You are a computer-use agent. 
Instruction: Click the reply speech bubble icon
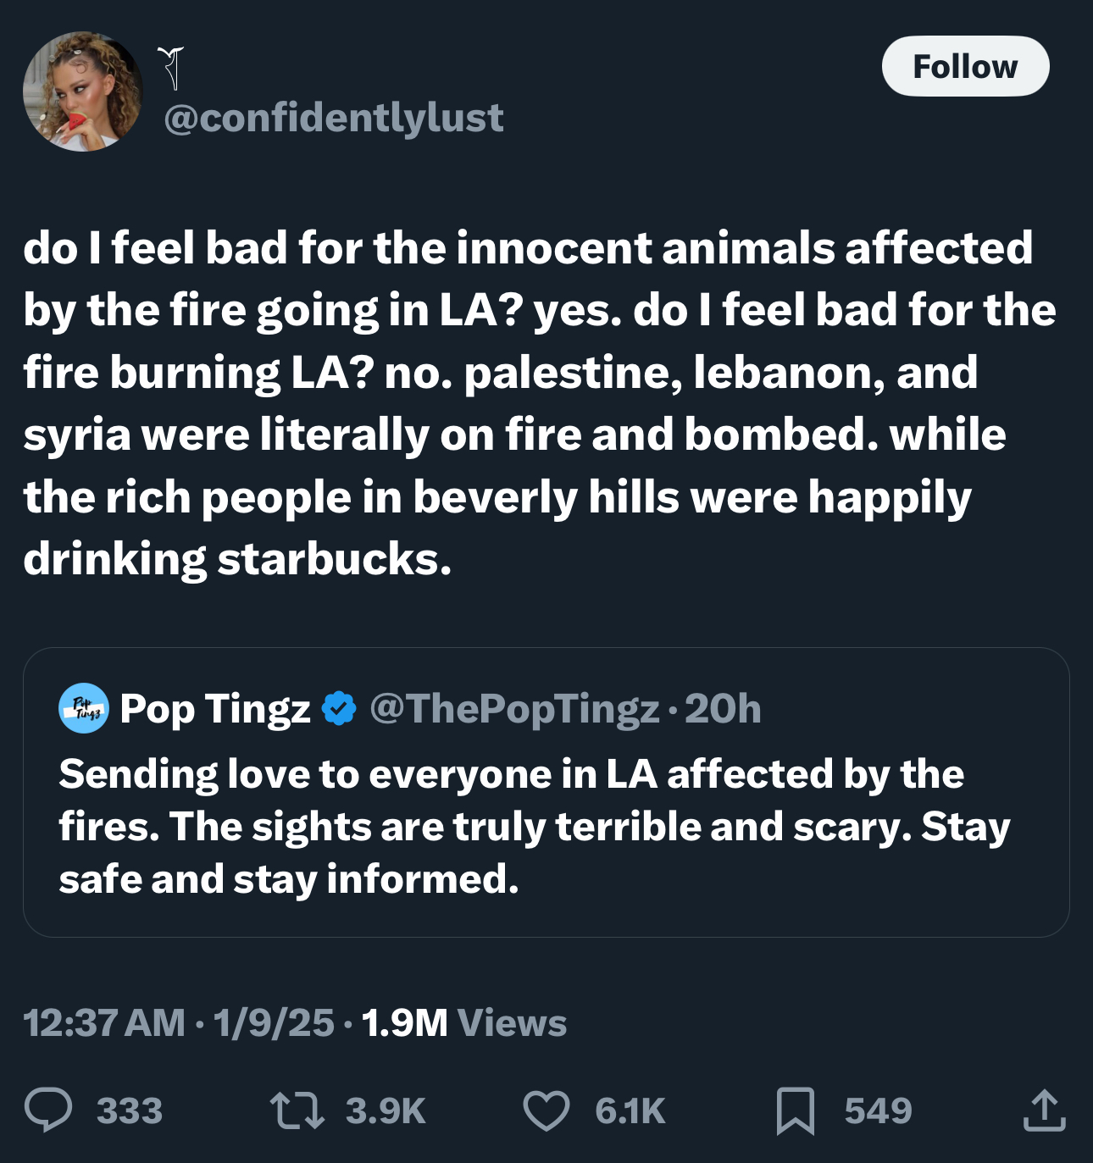(48, 1110)
